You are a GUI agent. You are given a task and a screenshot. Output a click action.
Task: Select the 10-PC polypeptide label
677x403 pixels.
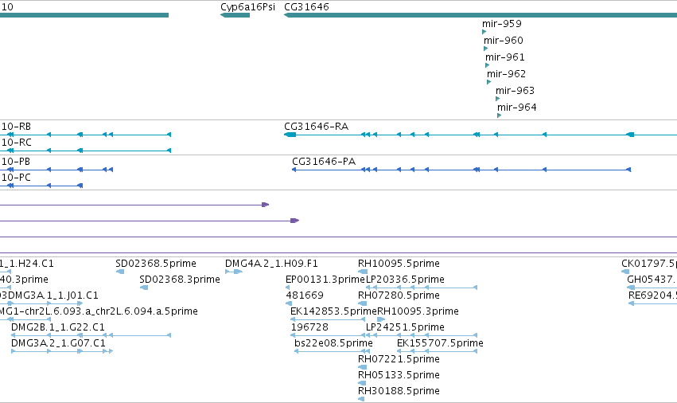pos(17,178)
